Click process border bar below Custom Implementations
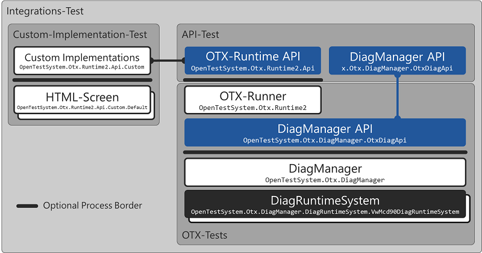 pyautogui.click(x=83, y=79)
